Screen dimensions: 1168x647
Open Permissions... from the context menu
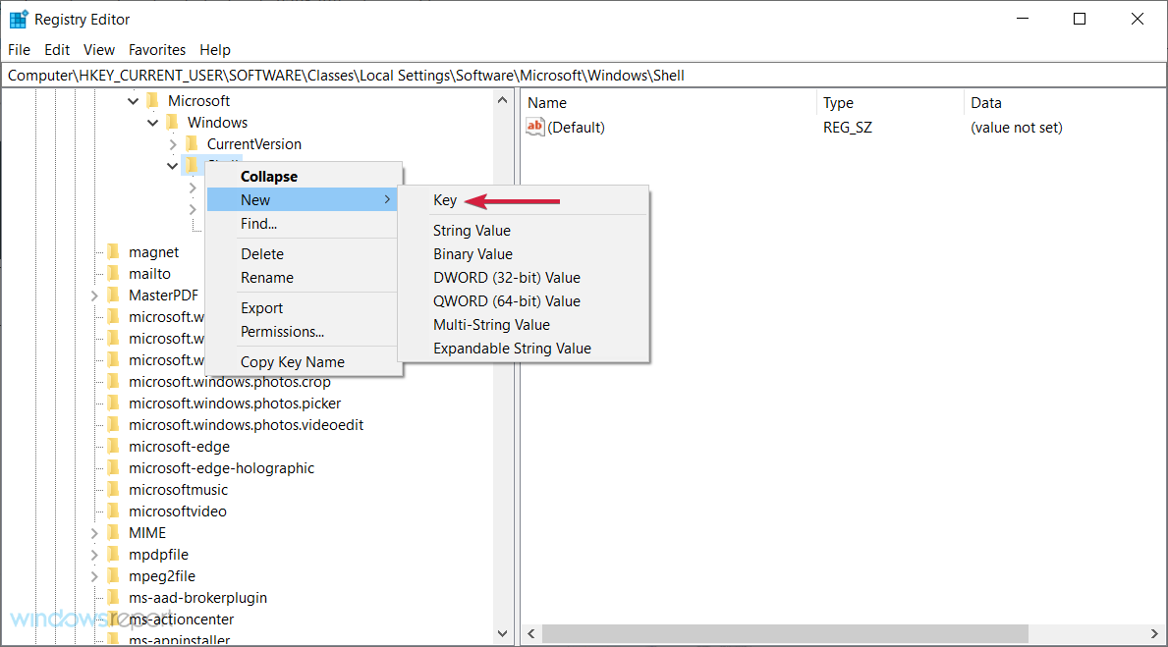304,331
